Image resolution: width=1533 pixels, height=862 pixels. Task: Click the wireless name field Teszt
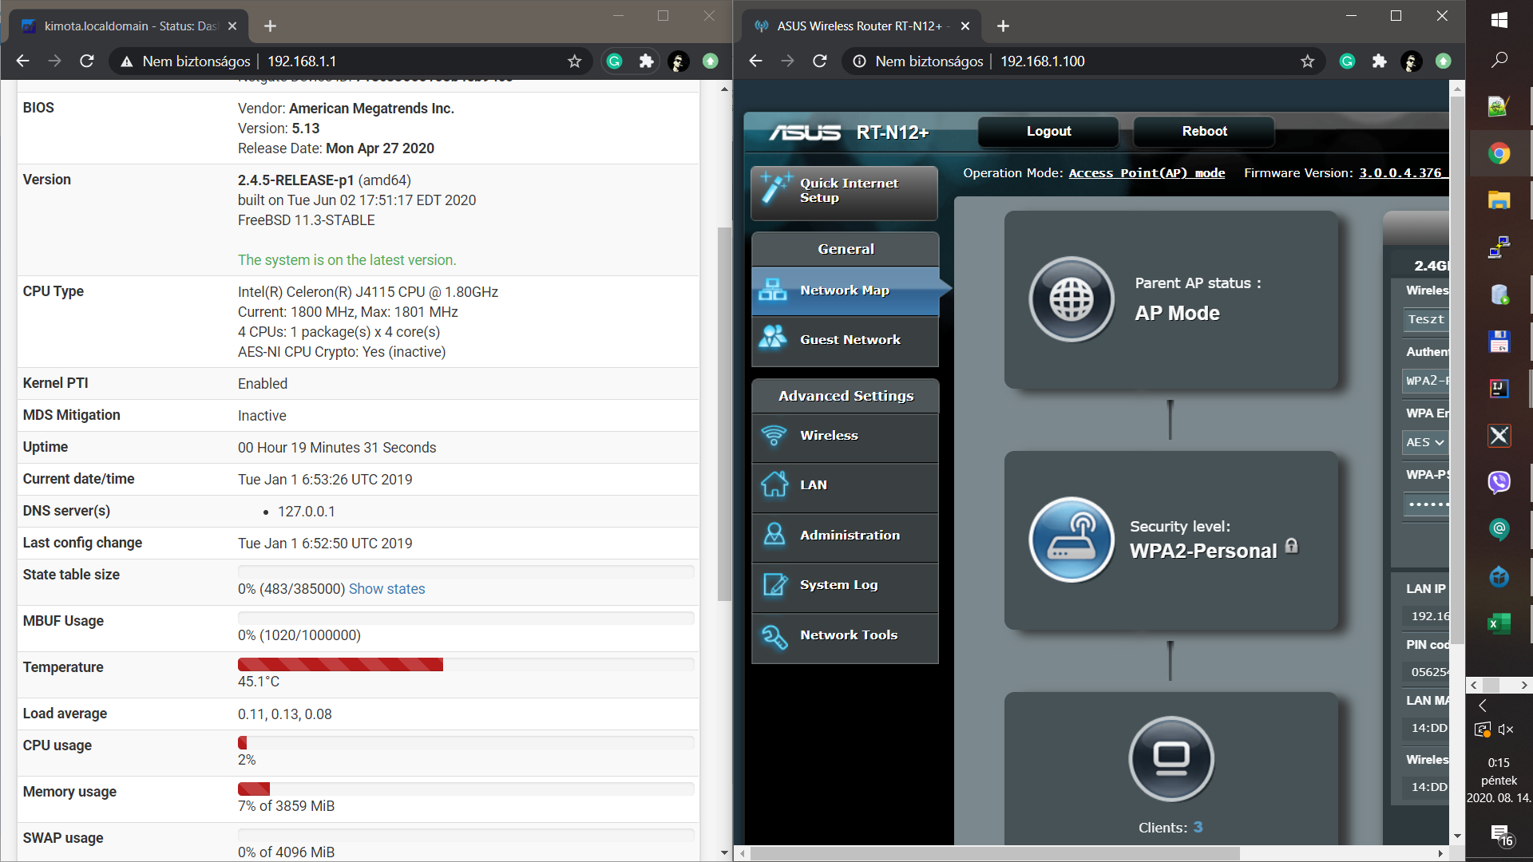[1426, 319]
